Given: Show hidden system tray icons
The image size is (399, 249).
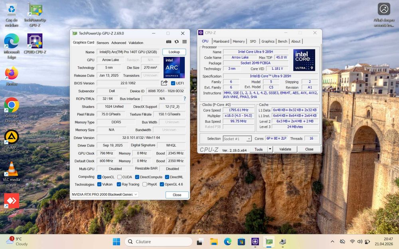Looking at the screenshot, I should point(332,241).
